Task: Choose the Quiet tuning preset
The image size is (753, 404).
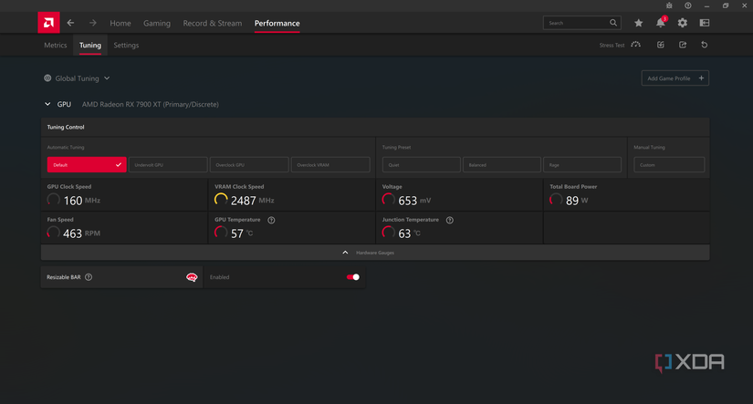Action: 421,165
